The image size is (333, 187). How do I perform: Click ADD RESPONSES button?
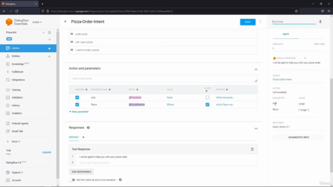click(81, 172)
